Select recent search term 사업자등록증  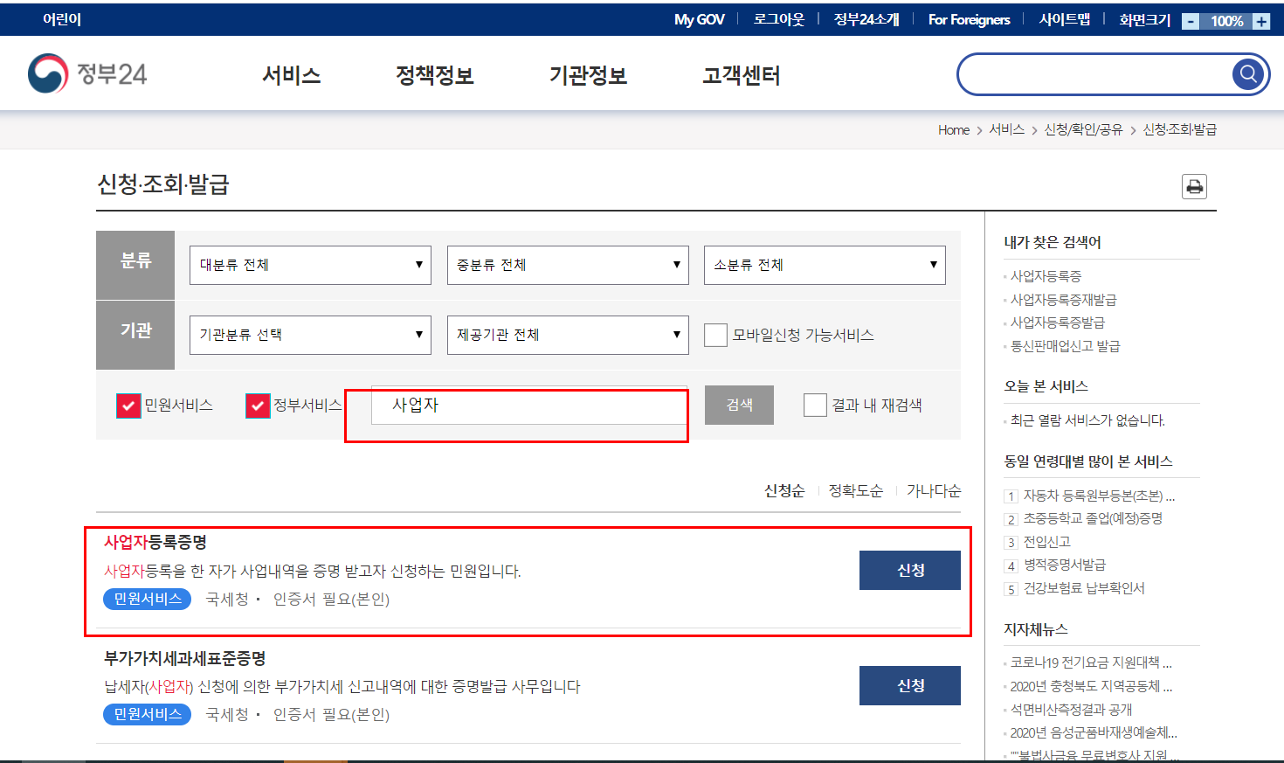click(x=1046, y=276)
